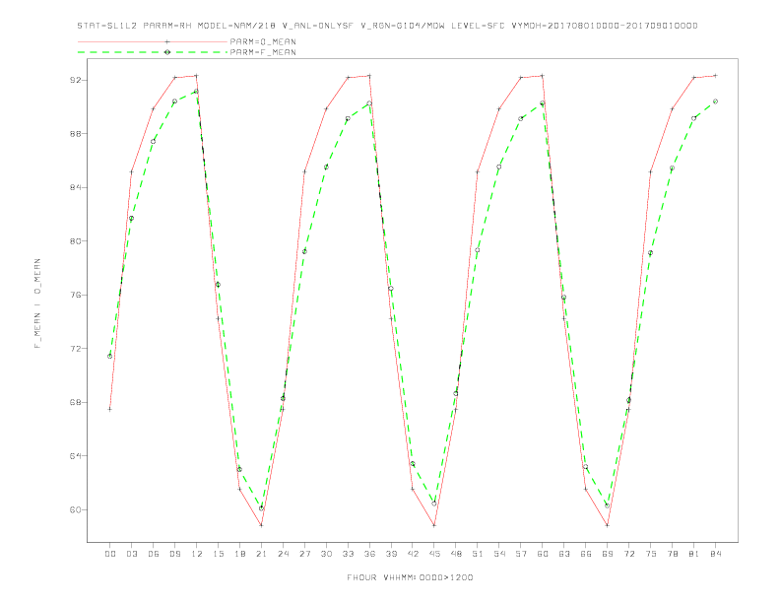Select the V_RGN=G104/MDW title text
Viewport: 780px width, 603px height.
pos(403,26)
